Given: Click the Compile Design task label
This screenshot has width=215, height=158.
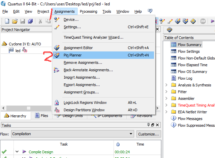Looking at the screenshot, I should pos(41,152).
